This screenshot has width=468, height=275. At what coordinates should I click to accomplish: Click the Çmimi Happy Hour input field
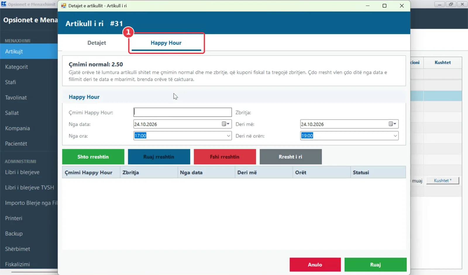[x=183, y=112]
